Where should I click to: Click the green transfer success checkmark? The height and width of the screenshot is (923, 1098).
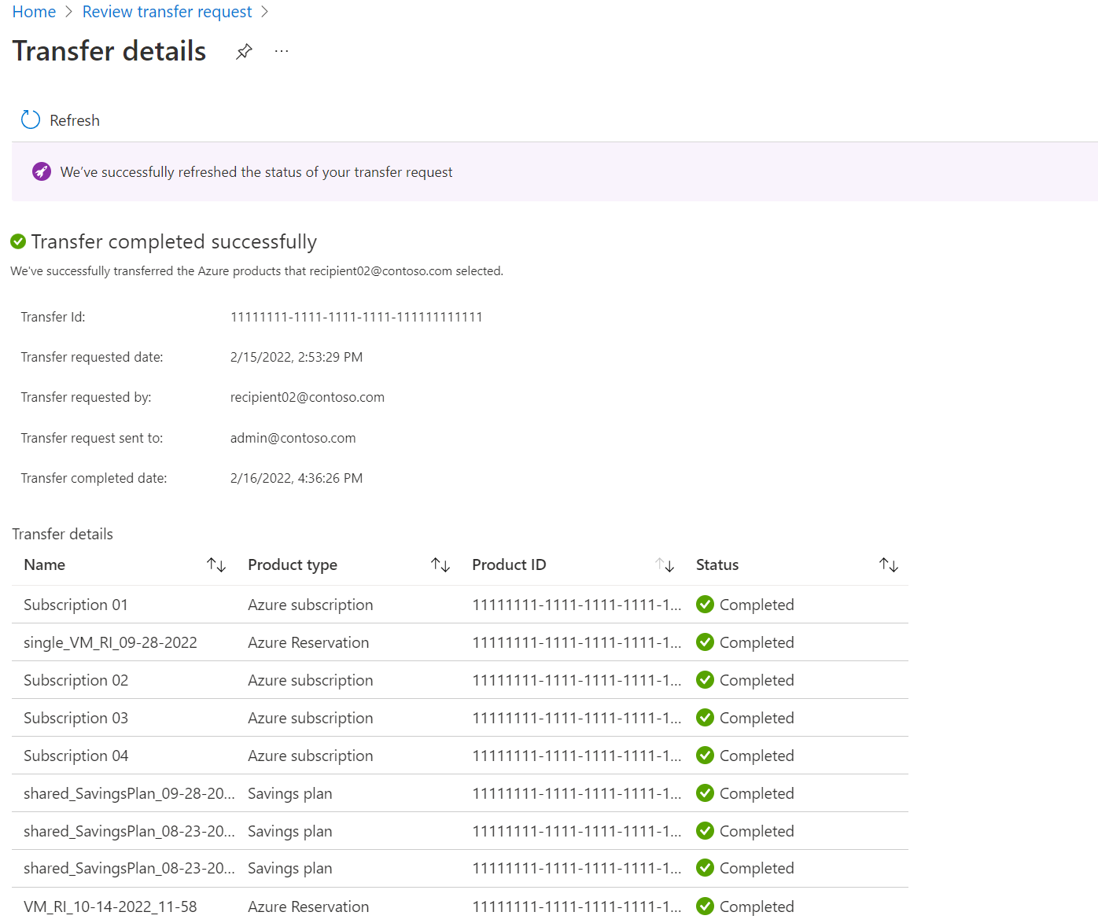[18, 241]
